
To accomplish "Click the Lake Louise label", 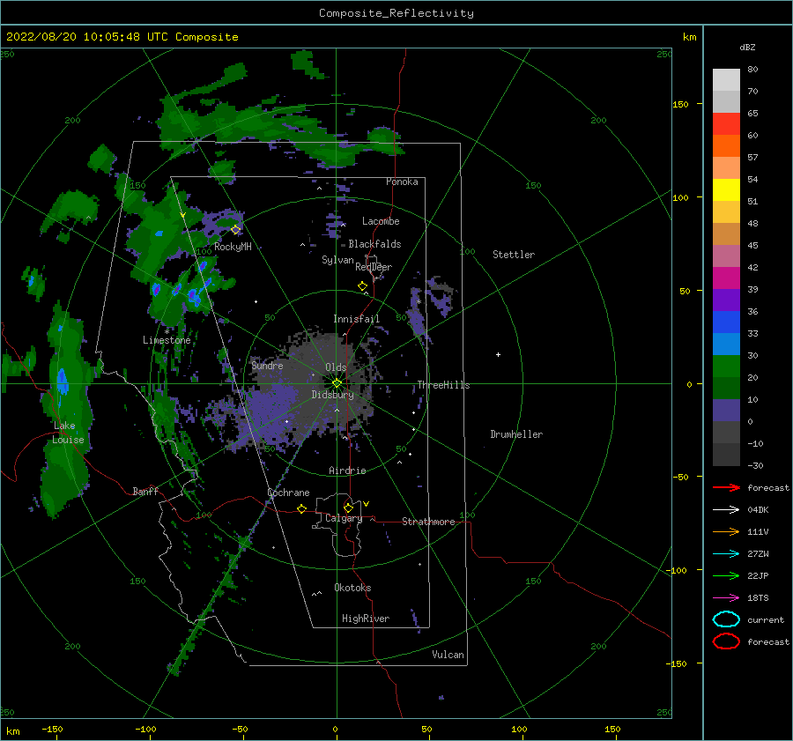I will pyautogui.click(x=68, y=433).
